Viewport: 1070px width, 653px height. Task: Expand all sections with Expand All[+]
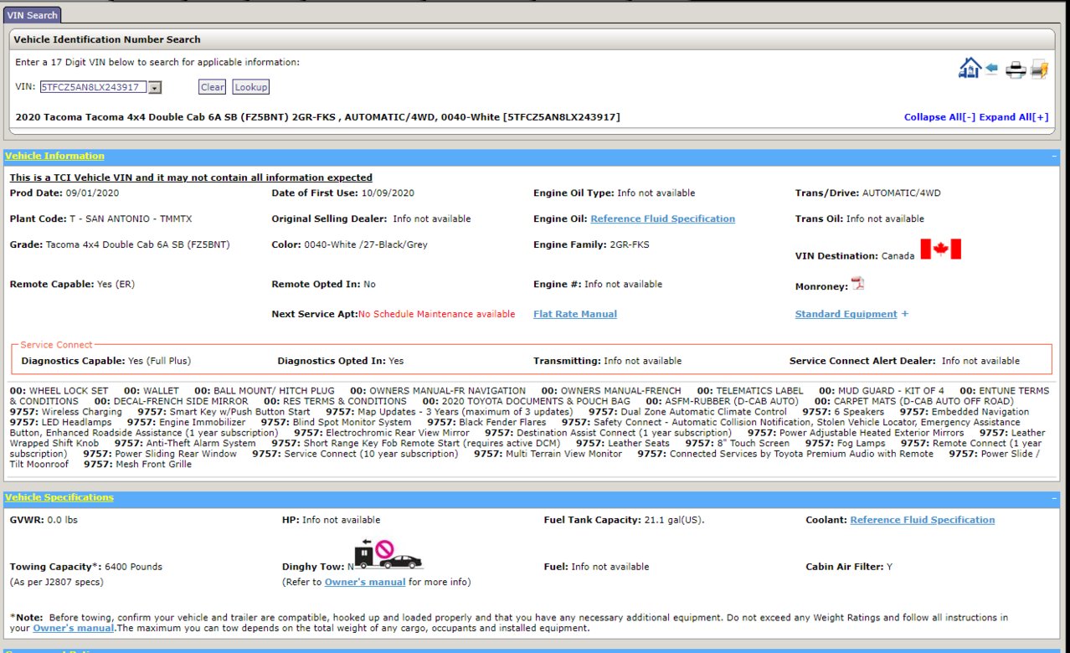point(1014,117)
